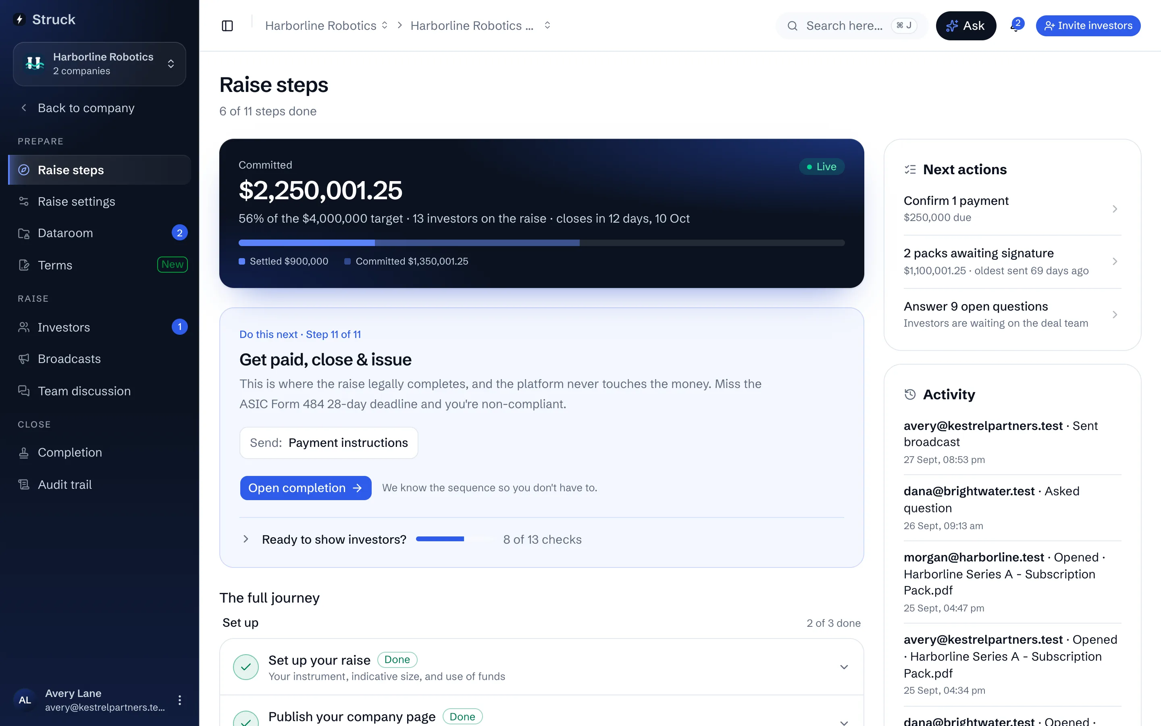Screen dimensions: 1161x726
Task: Expand Ready to show investors checks
Action: 246,539
